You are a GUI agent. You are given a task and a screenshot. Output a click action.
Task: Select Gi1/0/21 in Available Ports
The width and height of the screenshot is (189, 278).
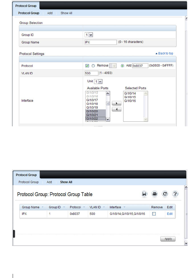pyautogui.click(x=96, y=115)
